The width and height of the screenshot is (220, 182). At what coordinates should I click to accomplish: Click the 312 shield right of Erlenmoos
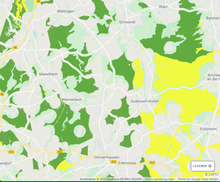(152, 162)
